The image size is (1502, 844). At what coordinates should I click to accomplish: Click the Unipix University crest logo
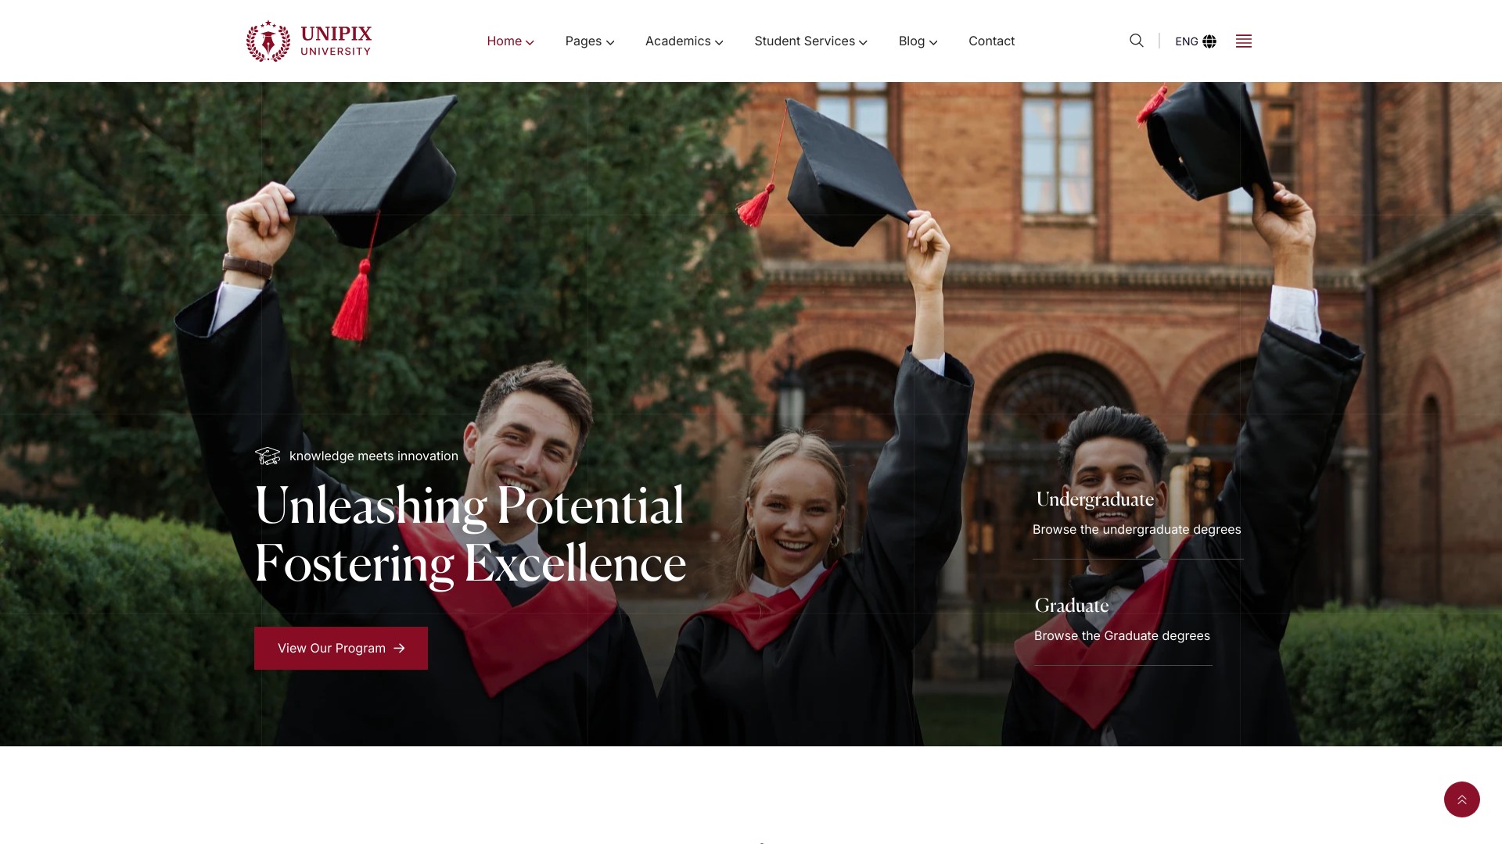click(x=268, y=41)
